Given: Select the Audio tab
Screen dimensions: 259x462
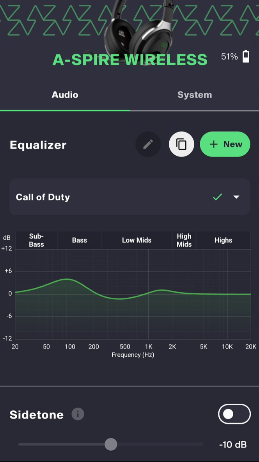Looking at the screenshot, I should pyautogui.click(x=65, y=95).
